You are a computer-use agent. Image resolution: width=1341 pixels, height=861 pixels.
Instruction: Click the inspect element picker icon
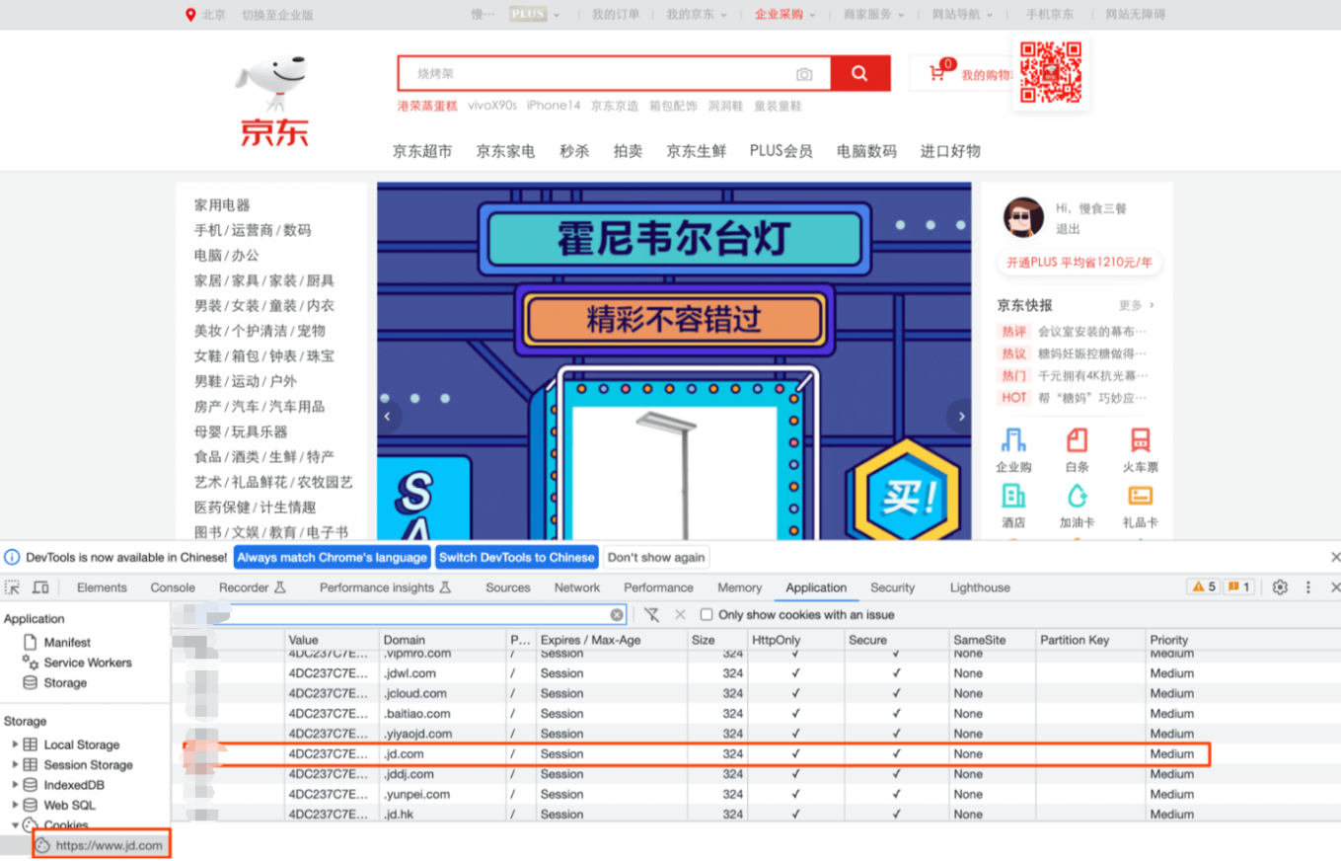point(13,587)
